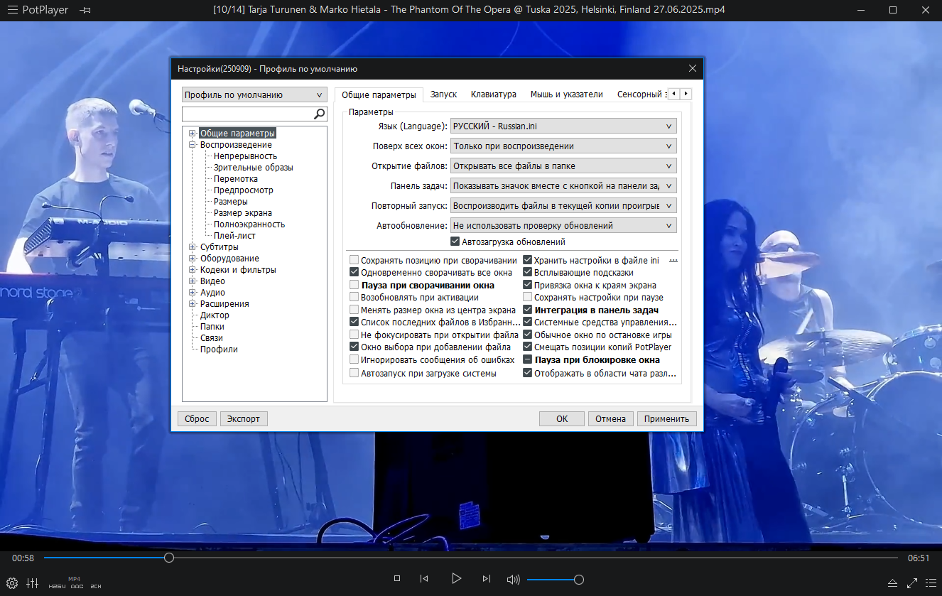The image size is (942, 596).
Task: Toggle the pin-on-top icon in the title bar
Action: click(x=86, y=10)
